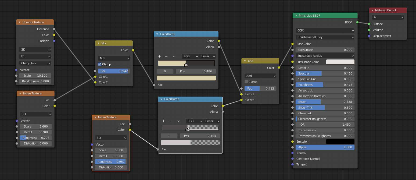Click Sheen Tint slider
This screenshot has width=416, height=180.
point(325,108)
